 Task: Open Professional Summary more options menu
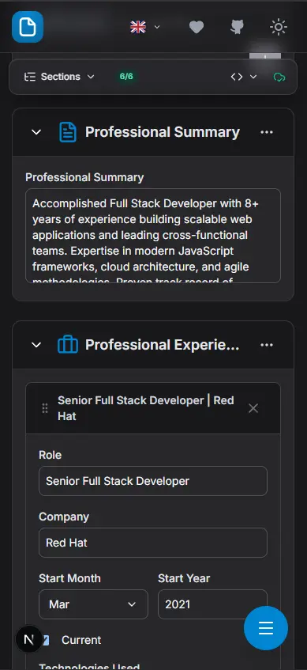[267, 132]
